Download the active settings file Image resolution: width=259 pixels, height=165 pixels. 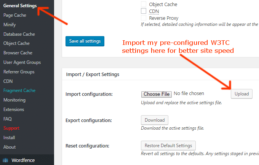click(x=155, y=120)
